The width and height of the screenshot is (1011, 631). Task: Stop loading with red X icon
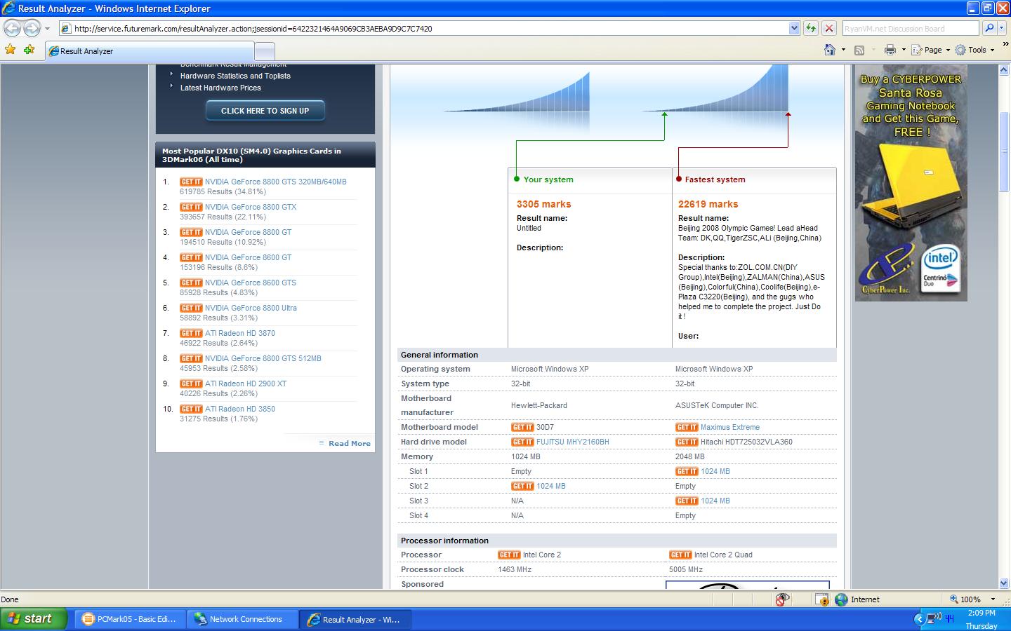point(829,28)
